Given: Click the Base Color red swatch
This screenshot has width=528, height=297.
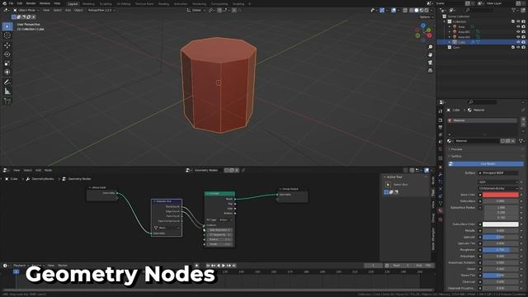Looking at the screenshot, I should (501, 195).
